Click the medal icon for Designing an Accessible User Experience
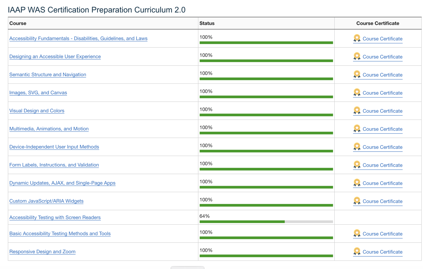 tap(357, 57)
